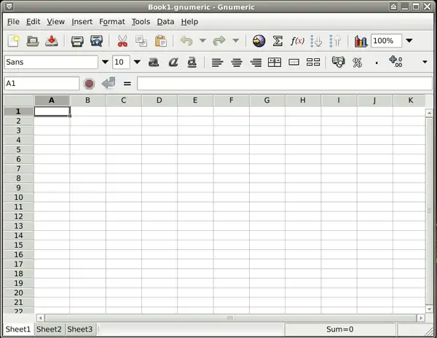Toggle underline formatting
The image size is (437, 338).
pyautogui.click(x=192, y=63)
